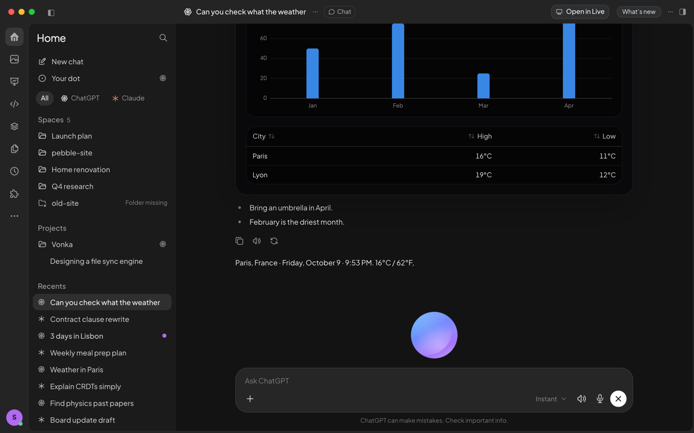This screenshot has height=433, width=694.
Task: Open conversation title options menu
Action: point(315,12)
